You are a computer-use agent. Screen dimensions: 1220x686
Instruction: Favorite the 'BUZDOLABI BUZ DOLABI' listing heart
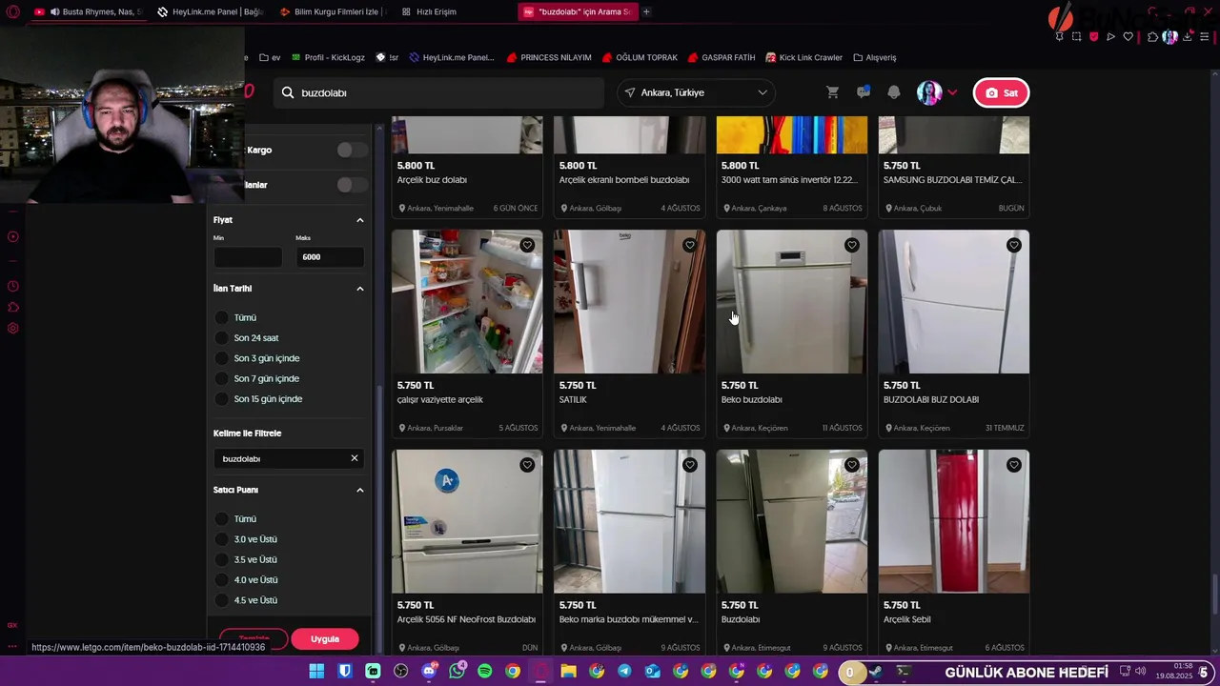pos(1013,245)
